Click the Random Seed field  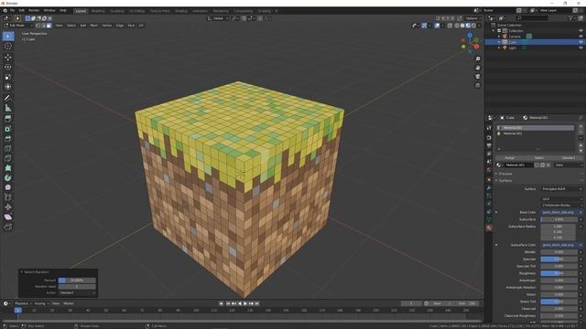(77, 286)
